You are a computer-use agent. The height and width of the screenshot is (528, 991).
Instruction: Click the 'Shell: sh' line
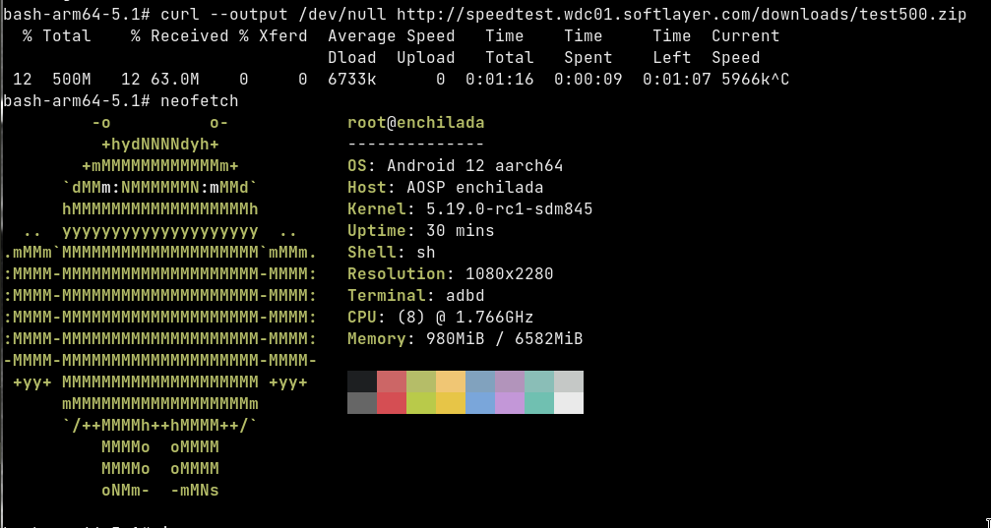tap(392, 252)
